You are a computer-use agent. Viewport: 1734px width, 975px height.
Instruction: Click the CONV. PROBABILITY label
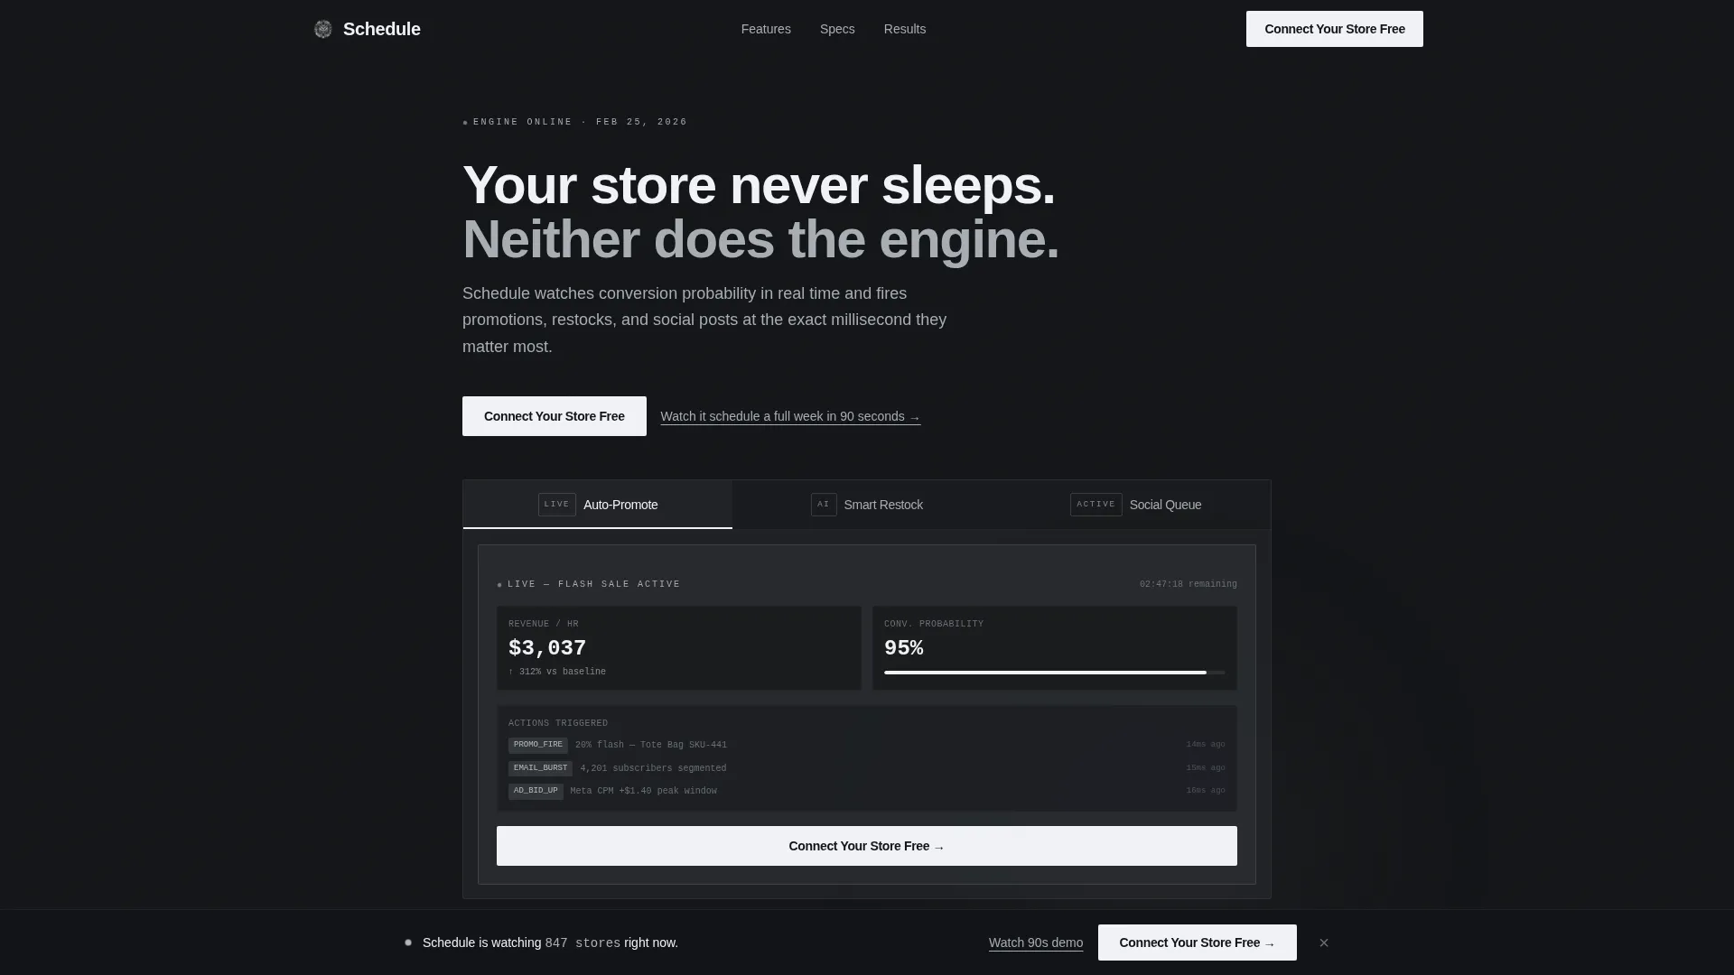tap(934, 624)
